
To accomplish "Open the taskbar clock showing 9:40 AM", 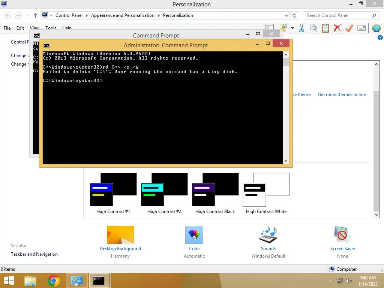I will pos(367,281).
